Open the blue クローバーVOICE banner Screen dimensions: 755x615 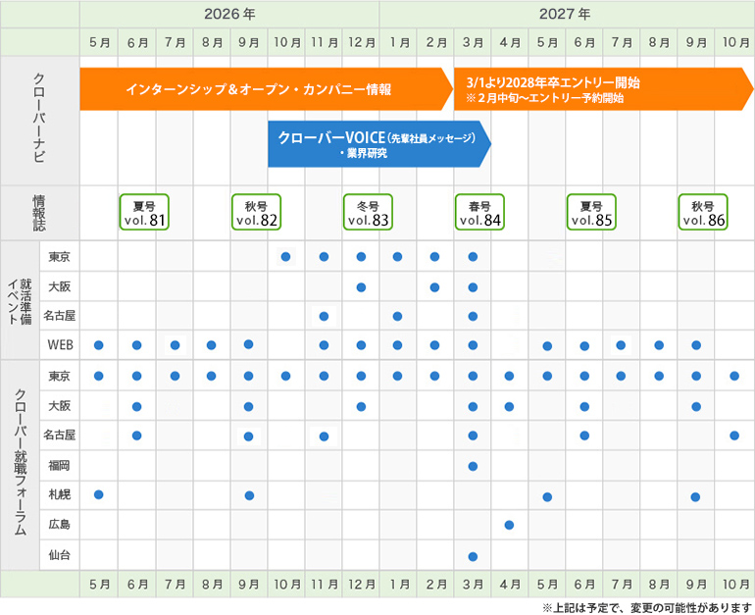click(377, 144)
